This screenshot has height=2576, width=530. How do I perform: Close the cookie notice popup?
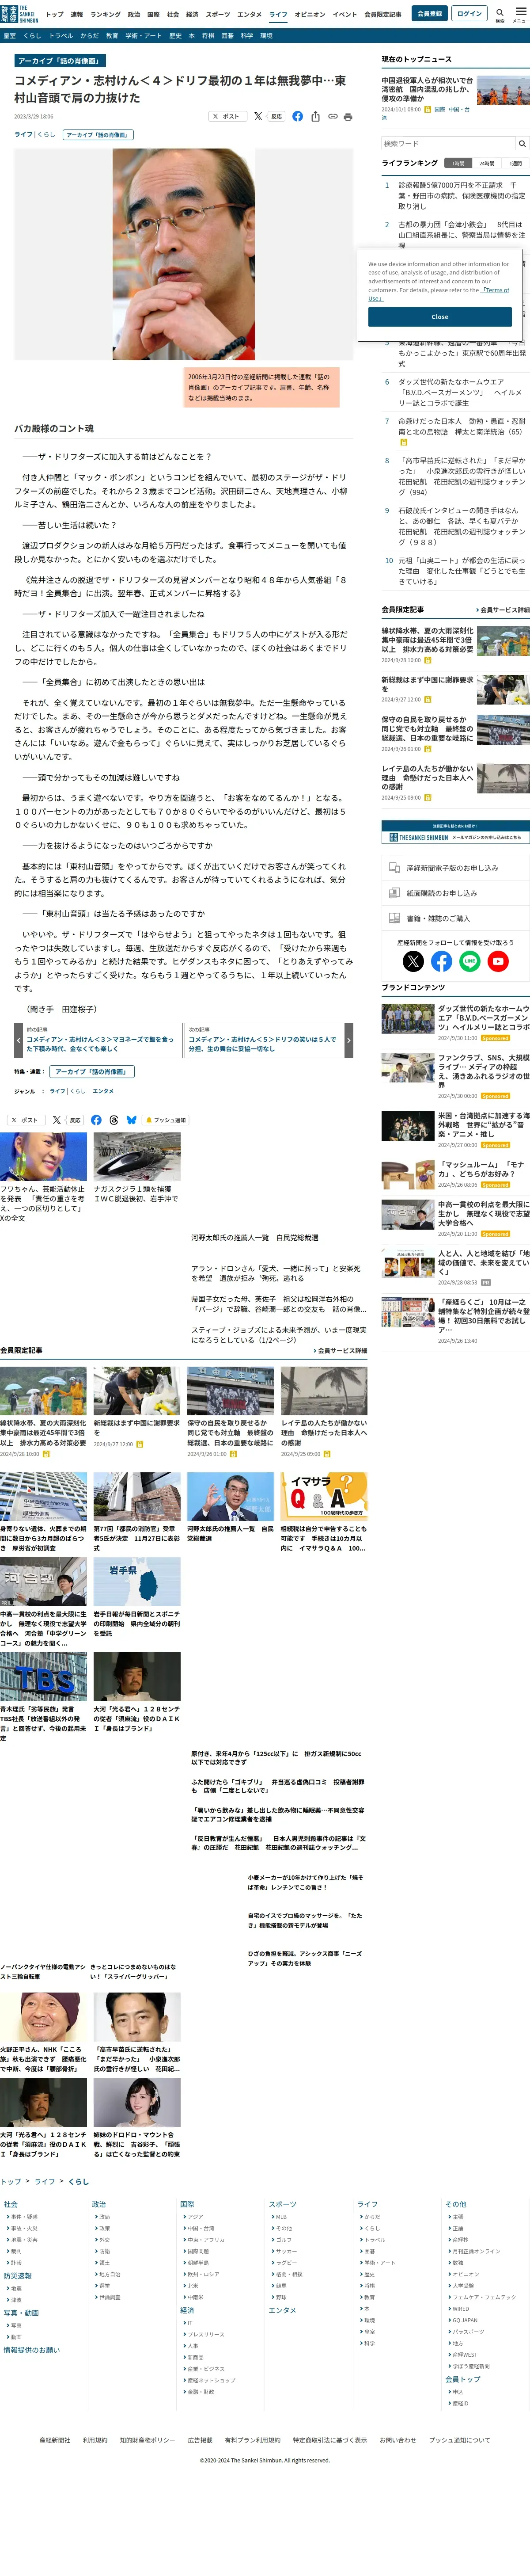pos(440,316)
